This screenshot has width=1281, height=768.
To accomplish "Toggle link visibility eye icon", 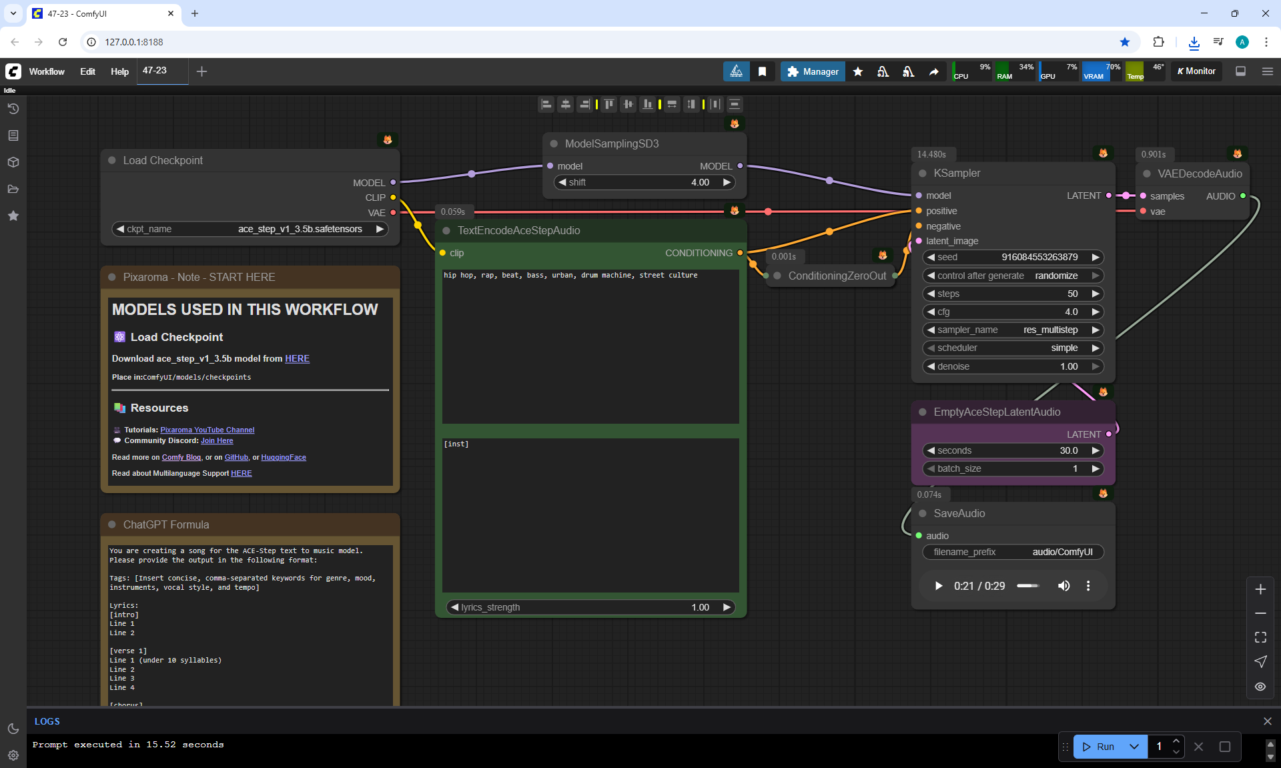I will (x=1260, y=686).
